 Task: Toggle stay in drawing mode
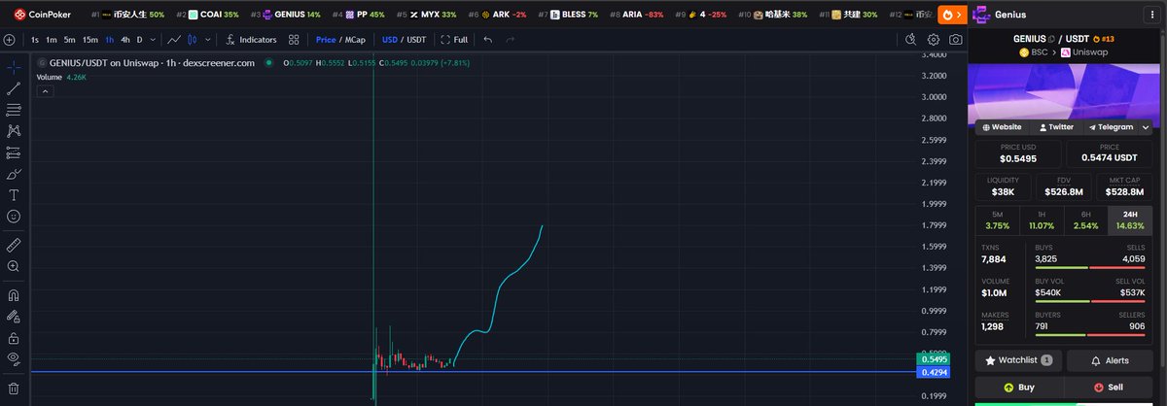[x=14, y=316]
